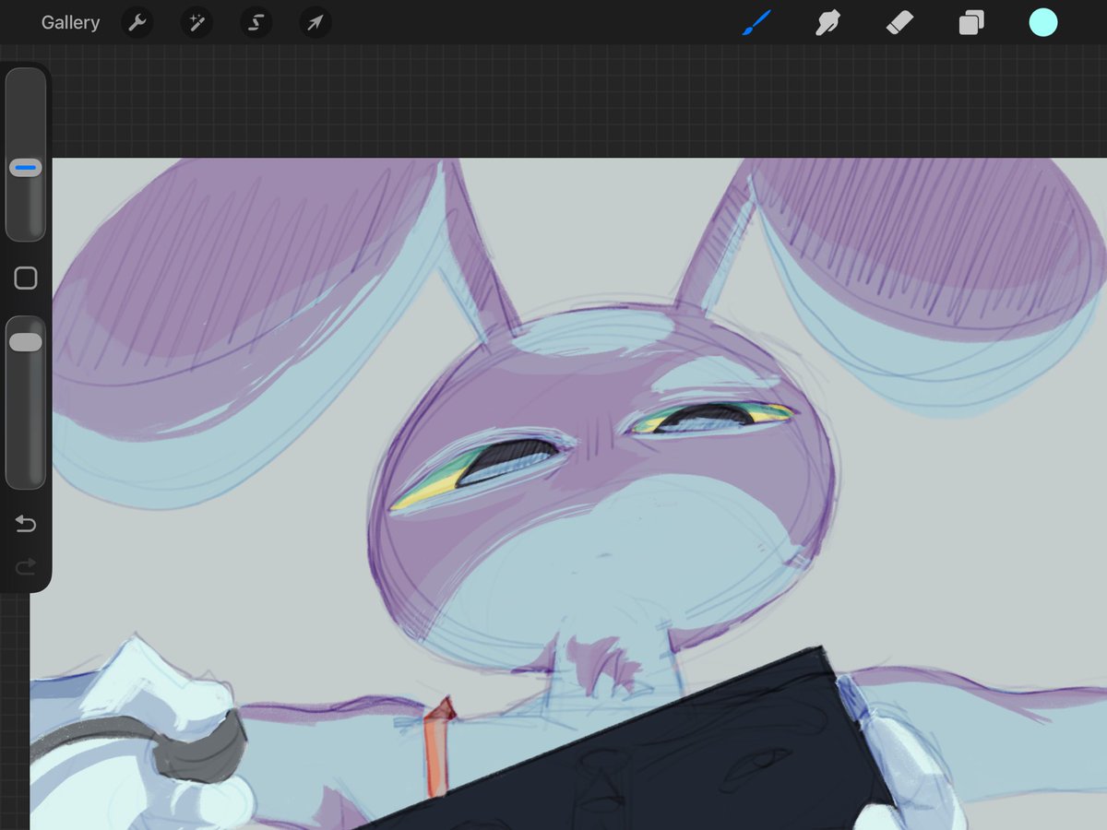Open the Layers panel
Screen dimensions: 1107x830
pyautogui.click(x=971, y=22)
